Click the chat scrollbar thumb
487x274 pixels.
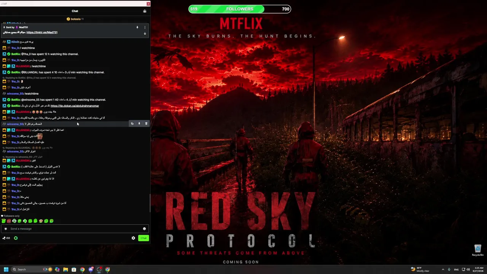pos(150,203)
